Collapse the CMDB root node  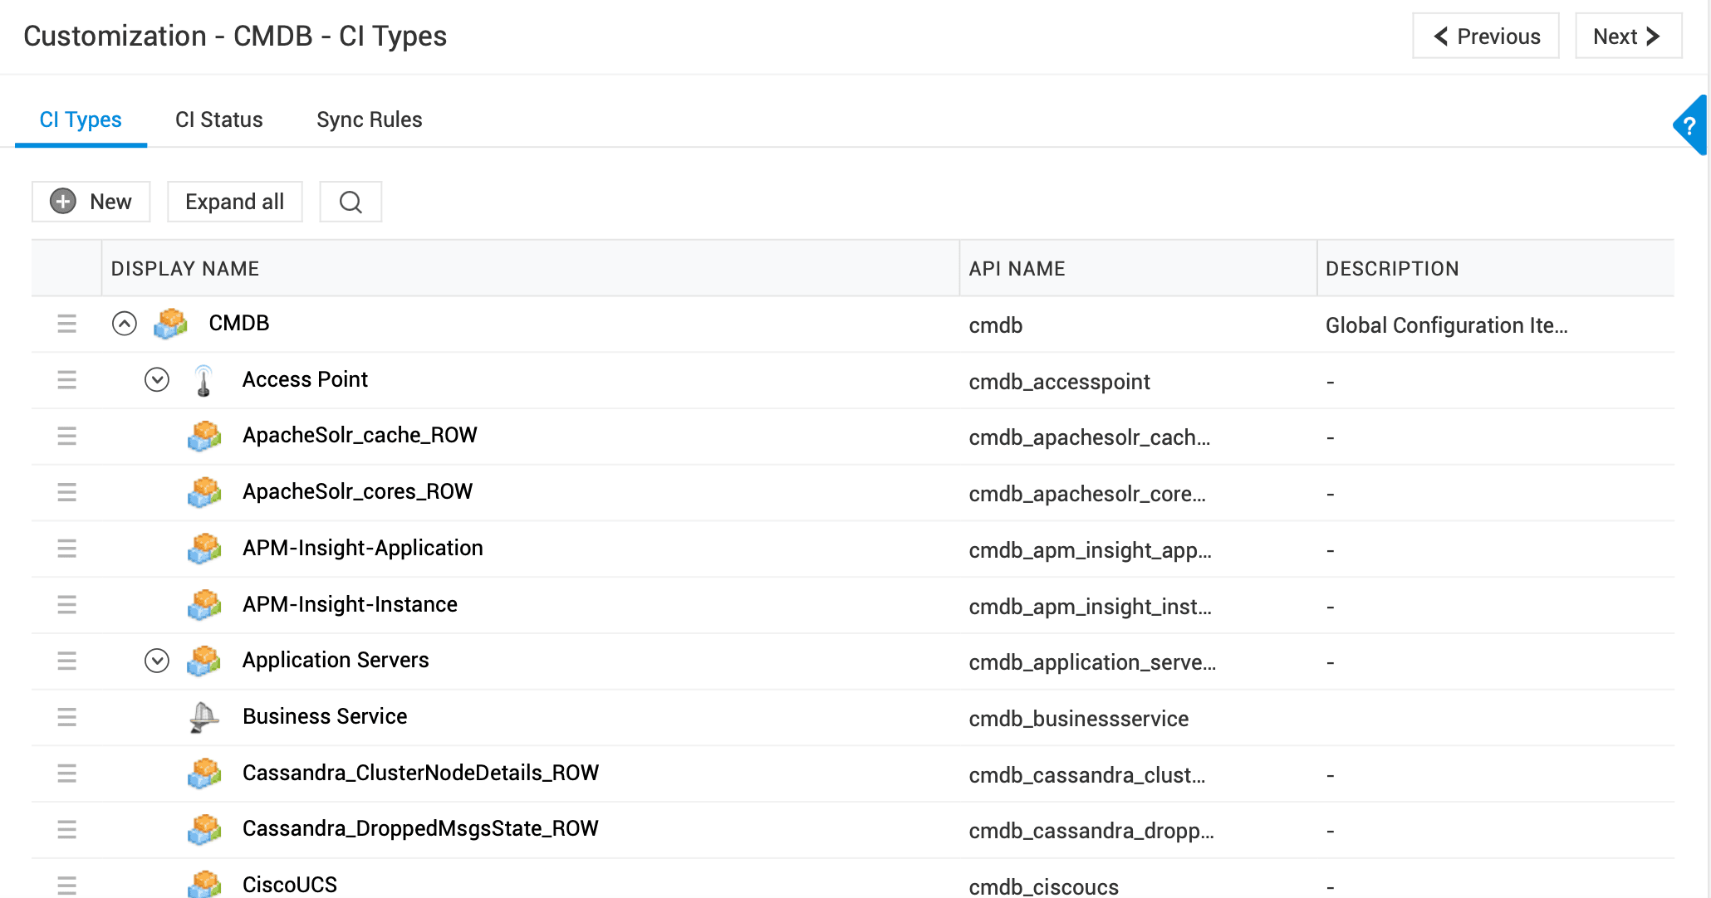pyautogui.click(x=125, y=324)
